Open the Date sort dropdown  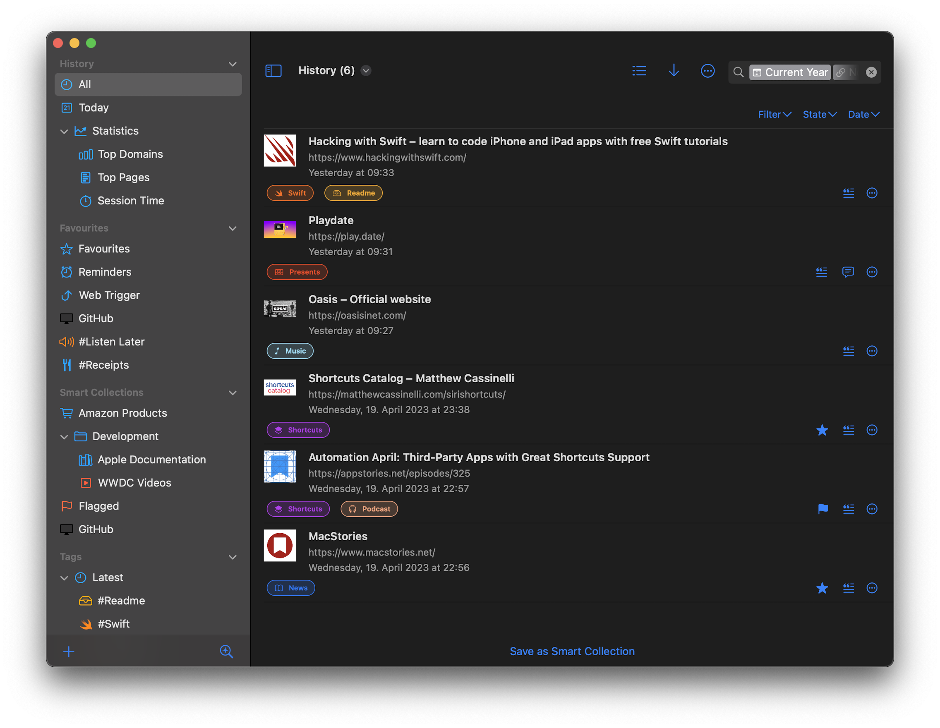click(863, 115)
